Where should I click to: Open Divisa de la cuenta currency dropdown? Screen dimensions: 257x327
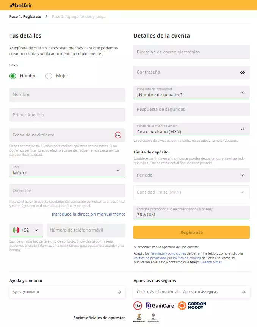click(191, 130)
